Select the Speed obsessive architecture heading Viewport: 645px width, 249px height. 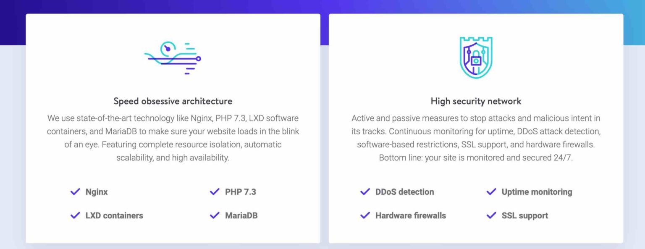(x=173, y=101)
